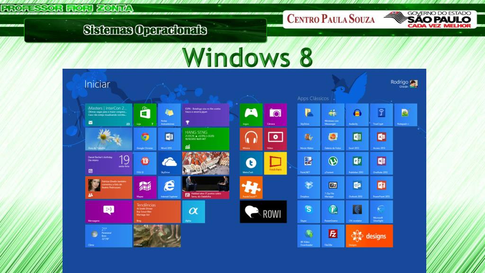Open the Vídeo tile
Screen dimensions: 485x273
275,139
